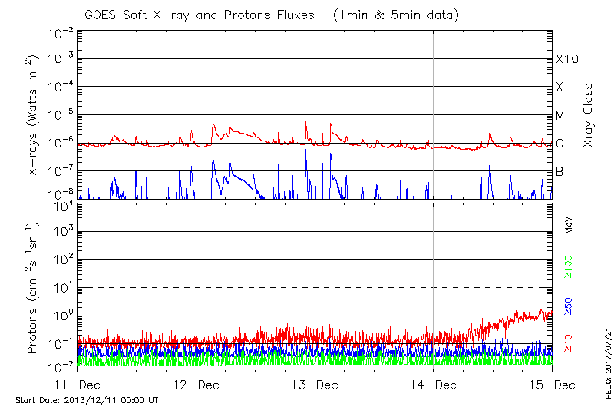Click the 'X-rays (Watts m⁻²)' axis title
Image resolution: width=614 pixels, height=407 pixels.
click(x=35, y=115)
